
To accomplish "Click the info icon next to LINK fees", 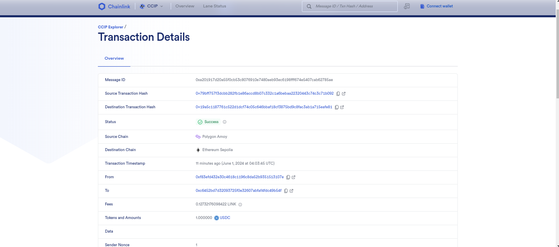I will pyautogui.click(x=240, y=205).
